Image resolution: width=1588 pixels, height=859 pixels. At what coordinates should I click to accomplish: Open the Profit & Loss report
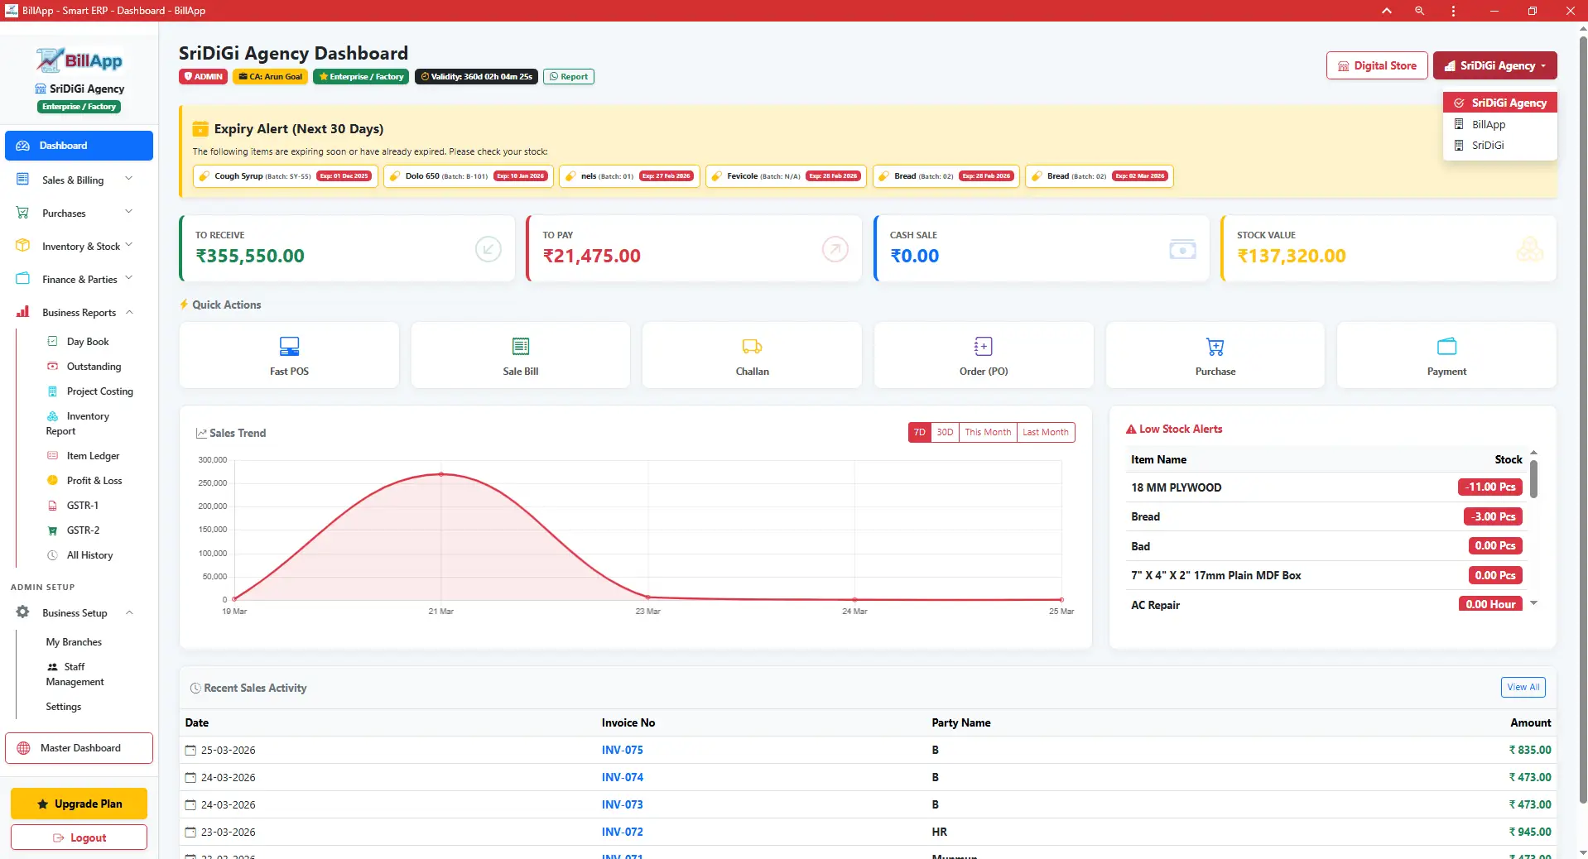(x=94, y=480)
